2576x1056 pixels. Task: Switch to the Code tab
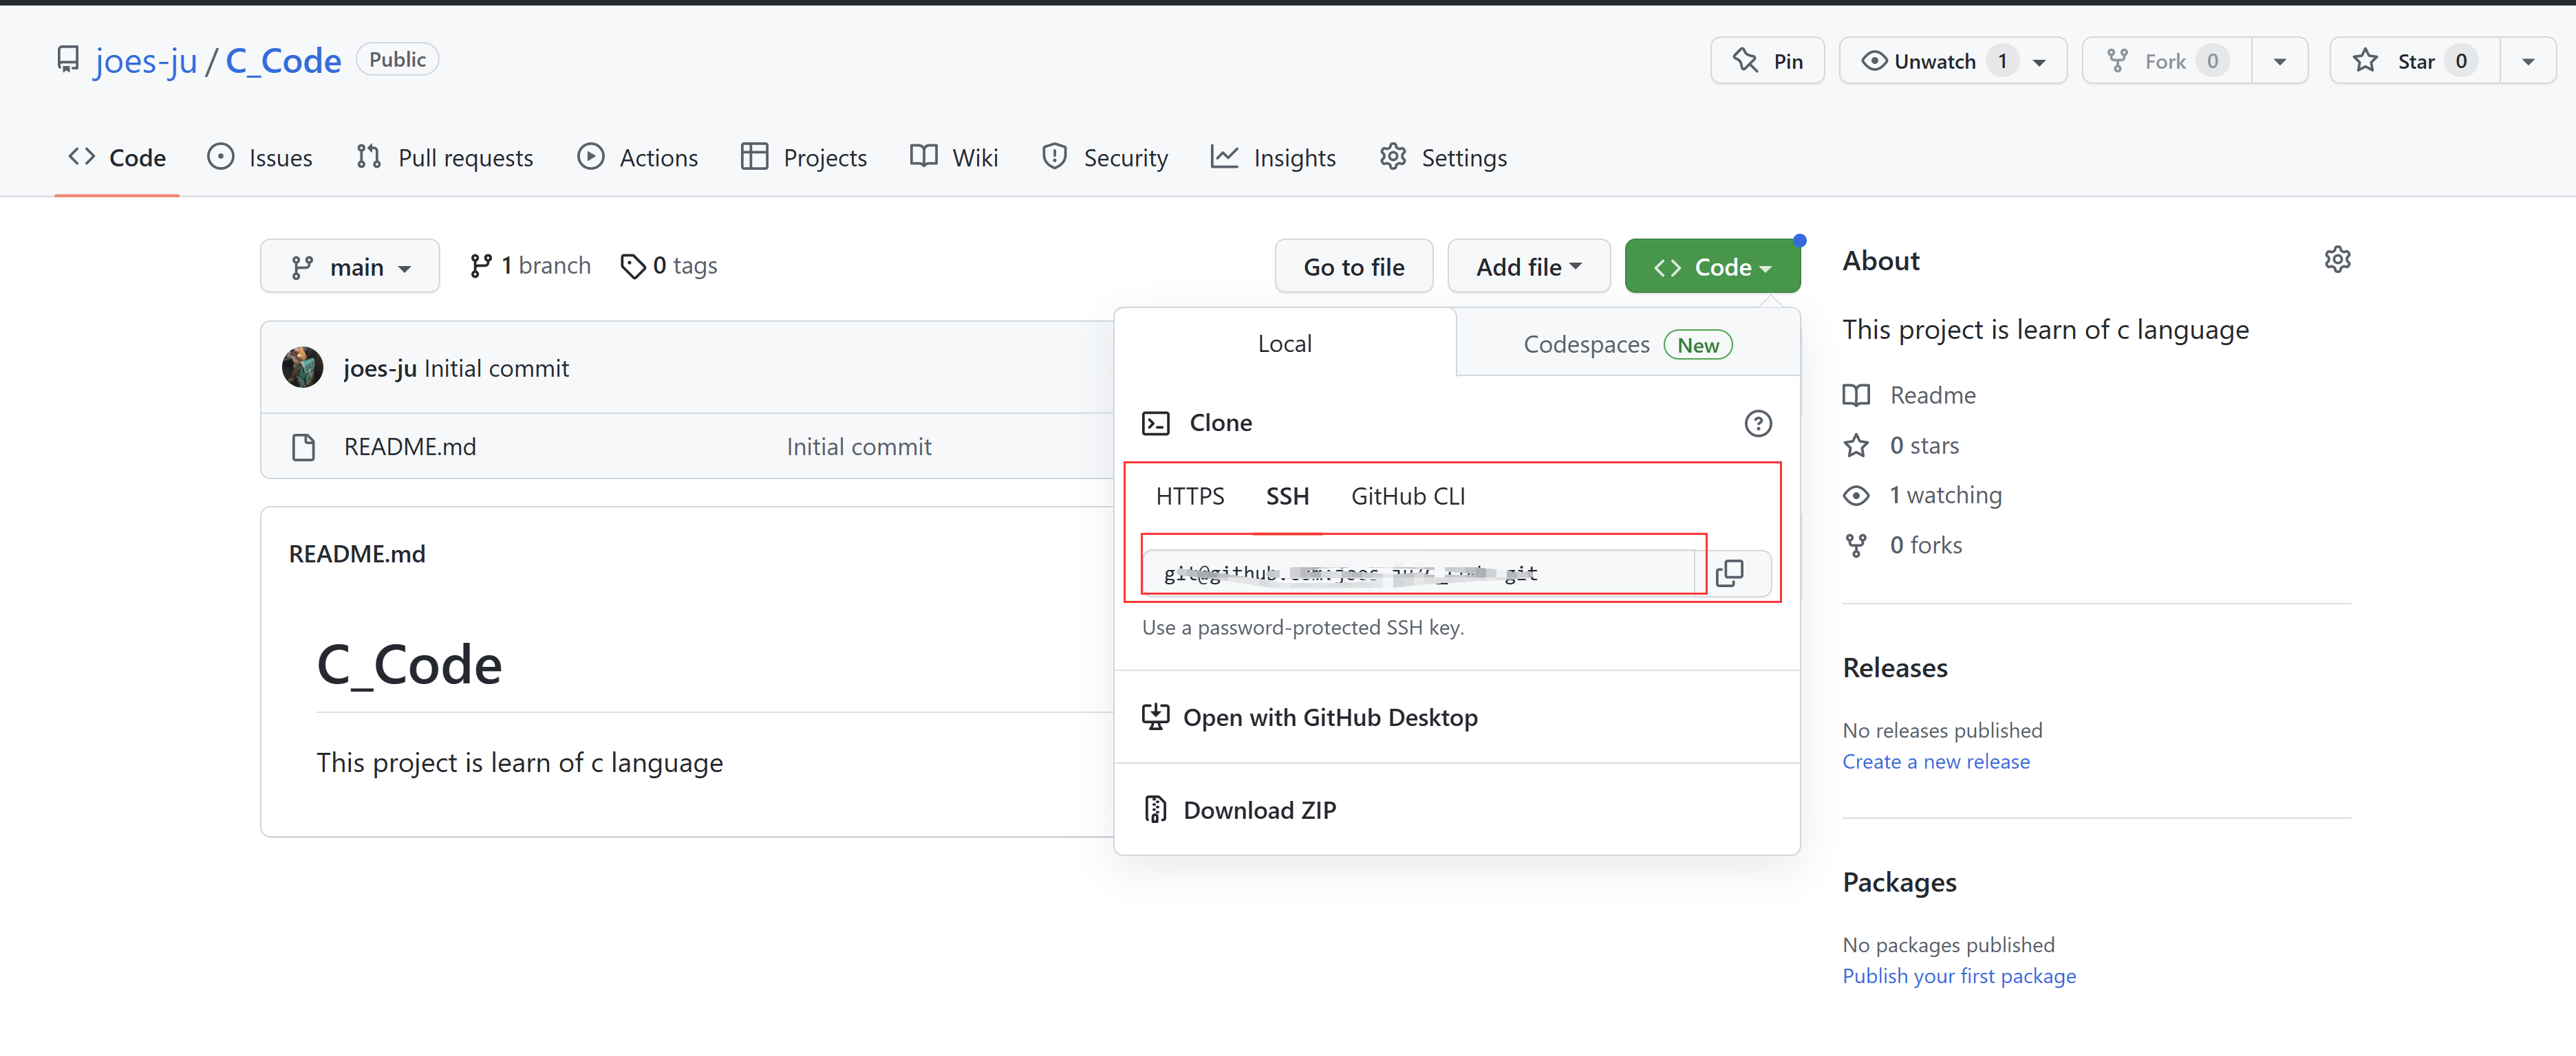click(x=117, y=158)
